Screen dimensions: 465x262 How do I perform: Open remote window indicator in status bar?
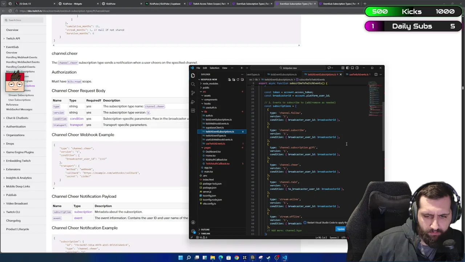click(191, 237)
